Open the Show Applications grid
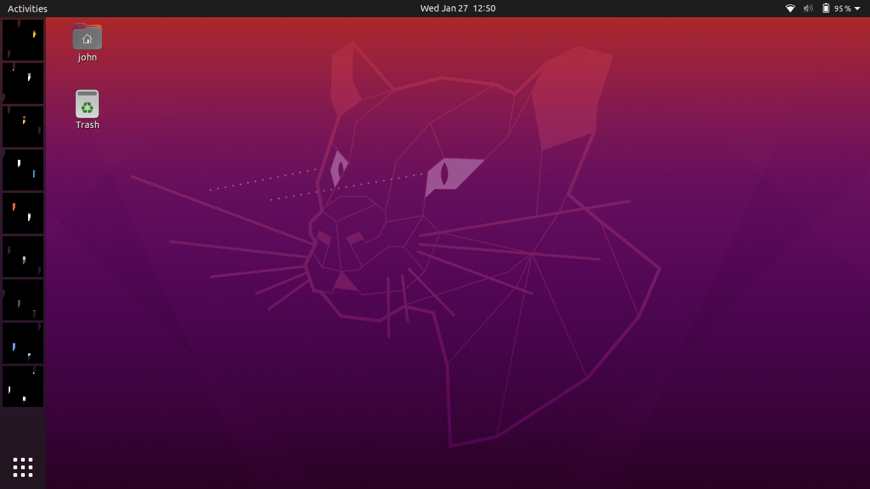870x489 pixels. click(23, 467)
